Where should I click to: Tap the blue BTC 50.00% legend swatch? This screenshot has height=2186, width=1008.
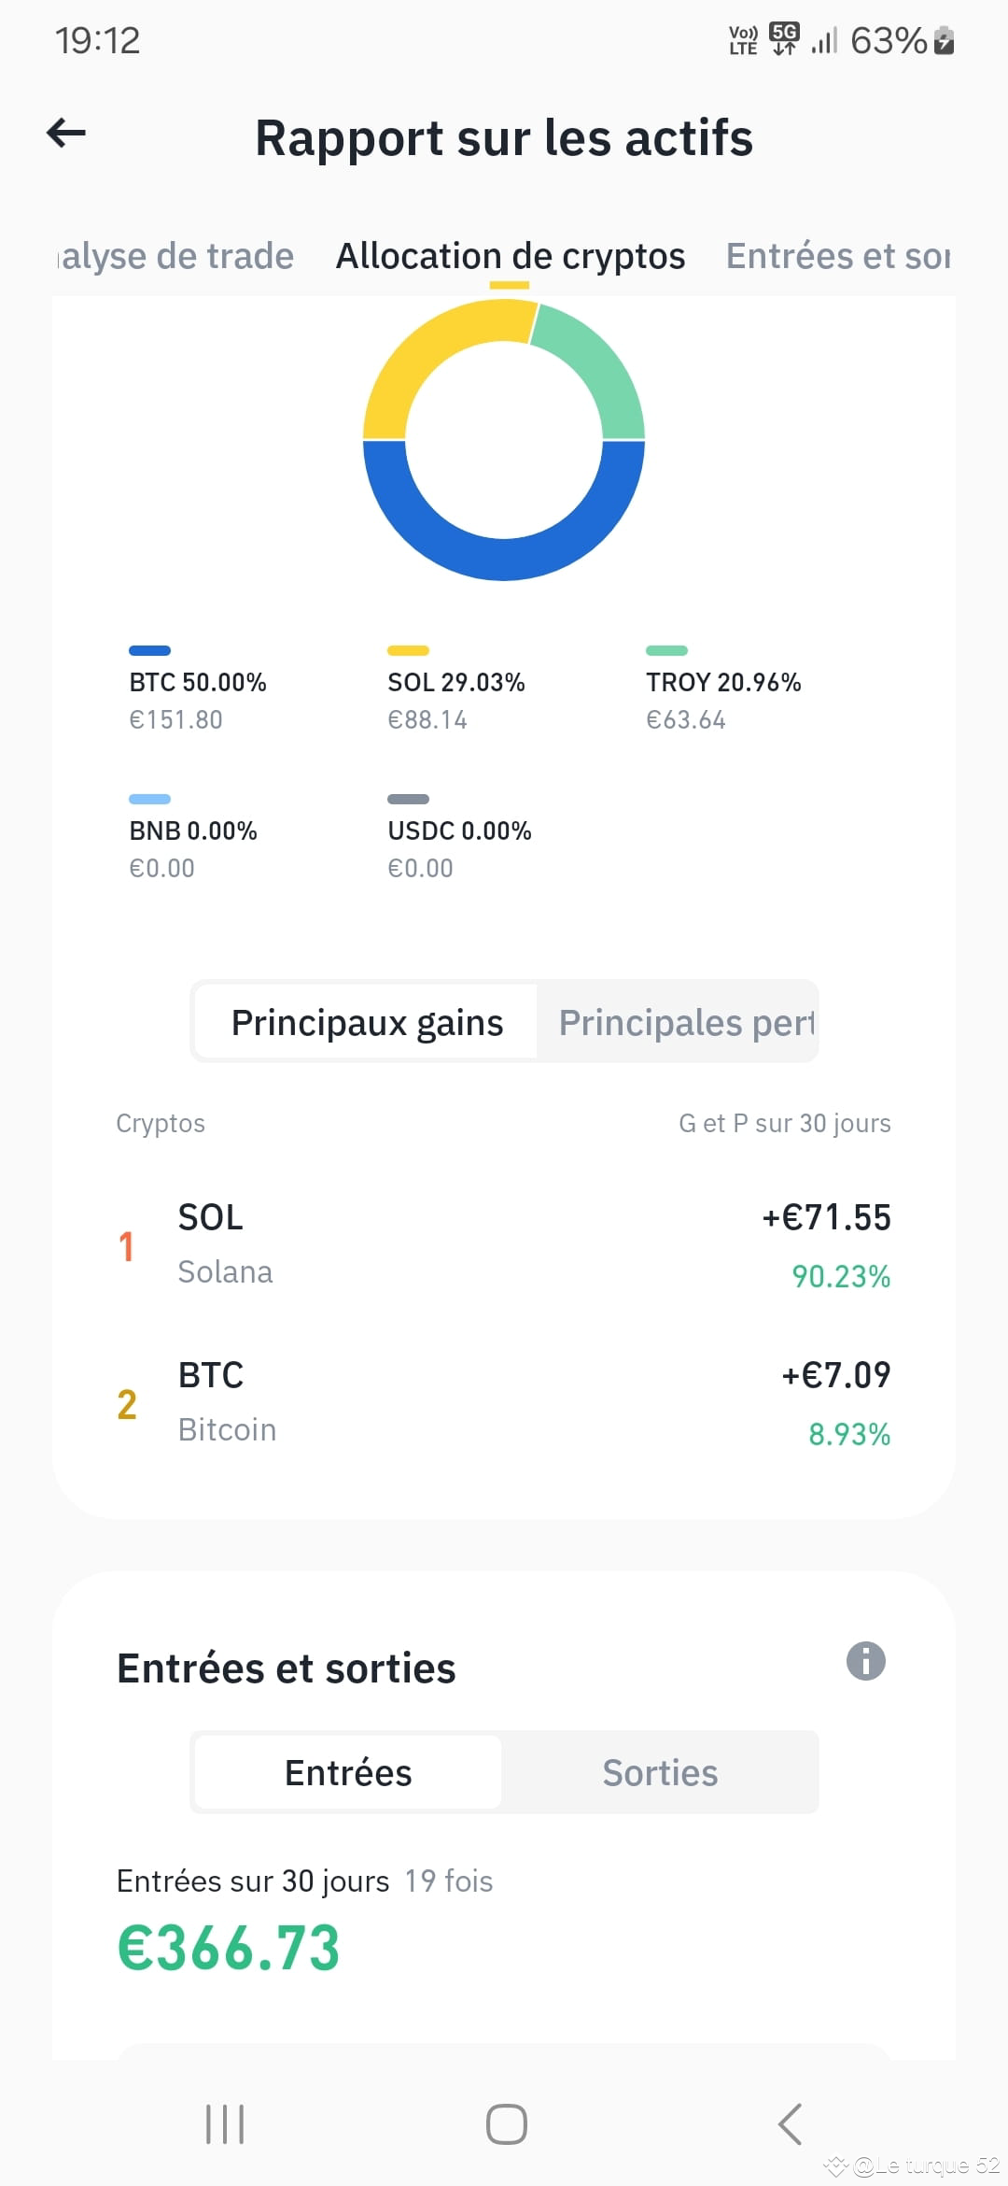(x=149, y=650)
